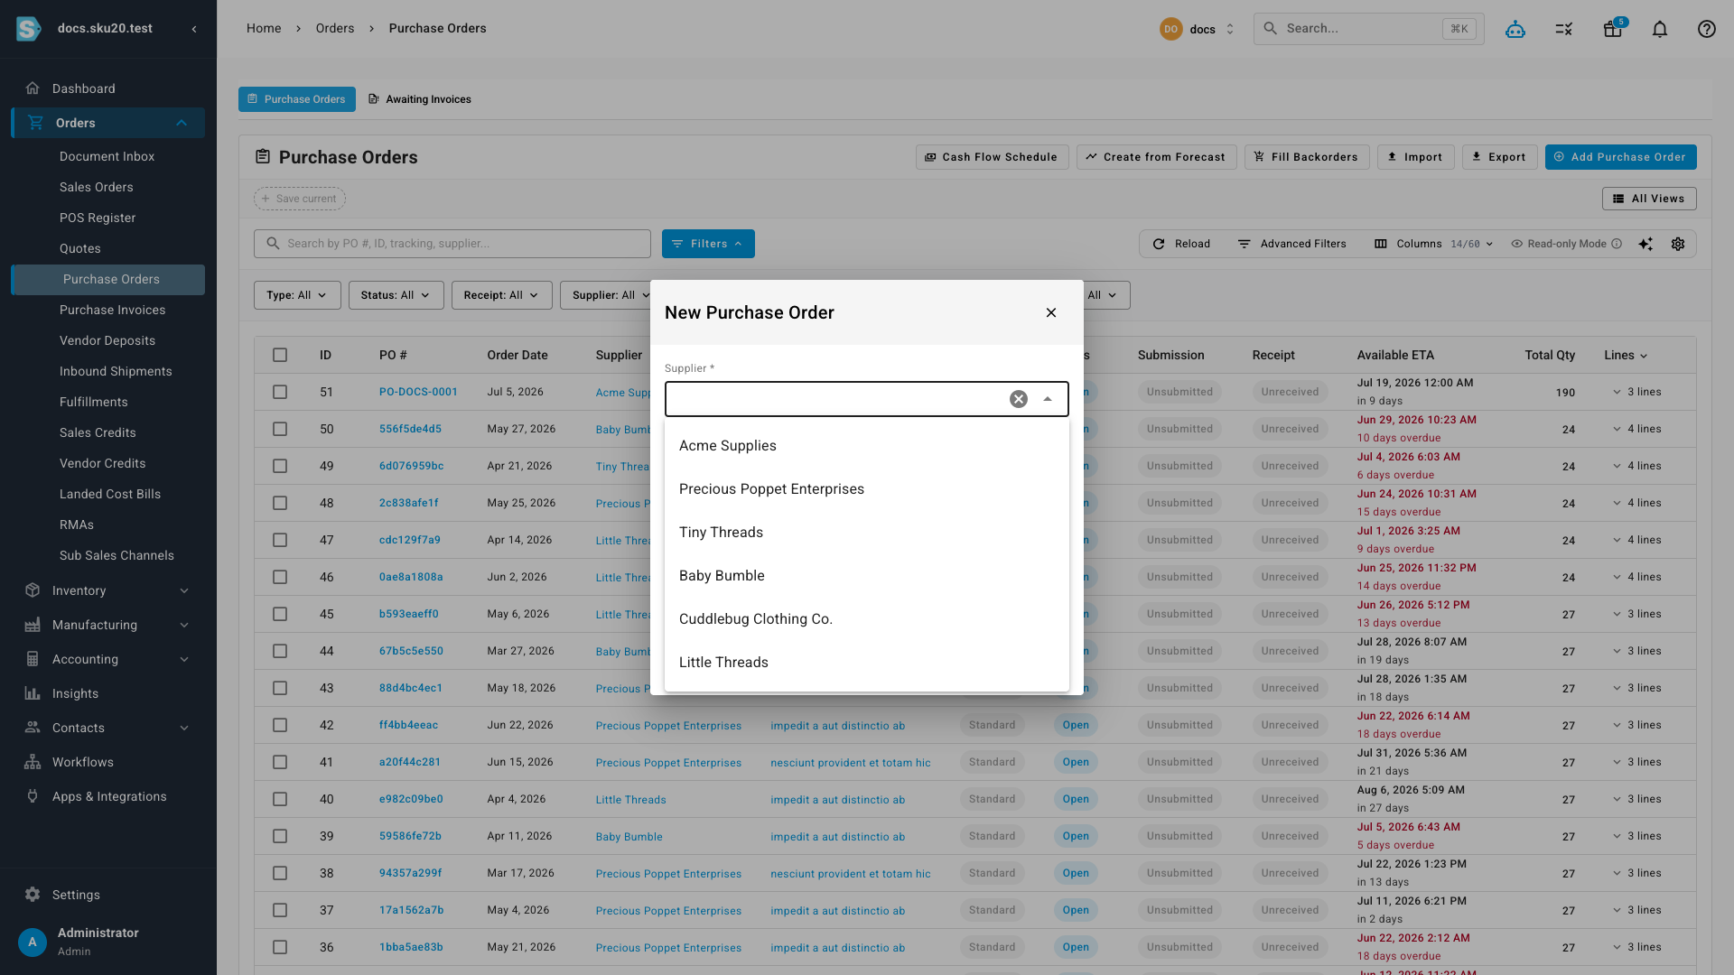Click Save current view button

pos(300,199)
